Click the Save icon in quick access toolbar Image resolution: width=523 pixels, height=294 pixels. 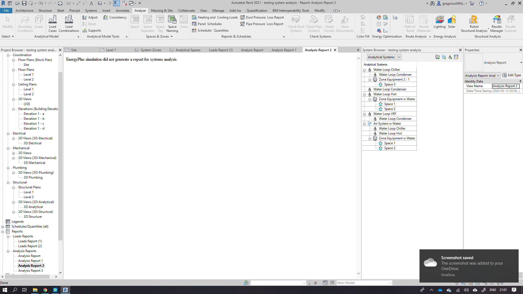click(24, 3)
